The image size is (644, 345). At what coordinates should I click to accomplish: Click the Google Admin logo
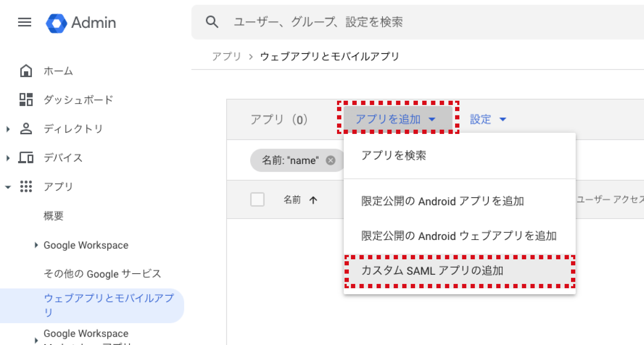tap(57, 23)
